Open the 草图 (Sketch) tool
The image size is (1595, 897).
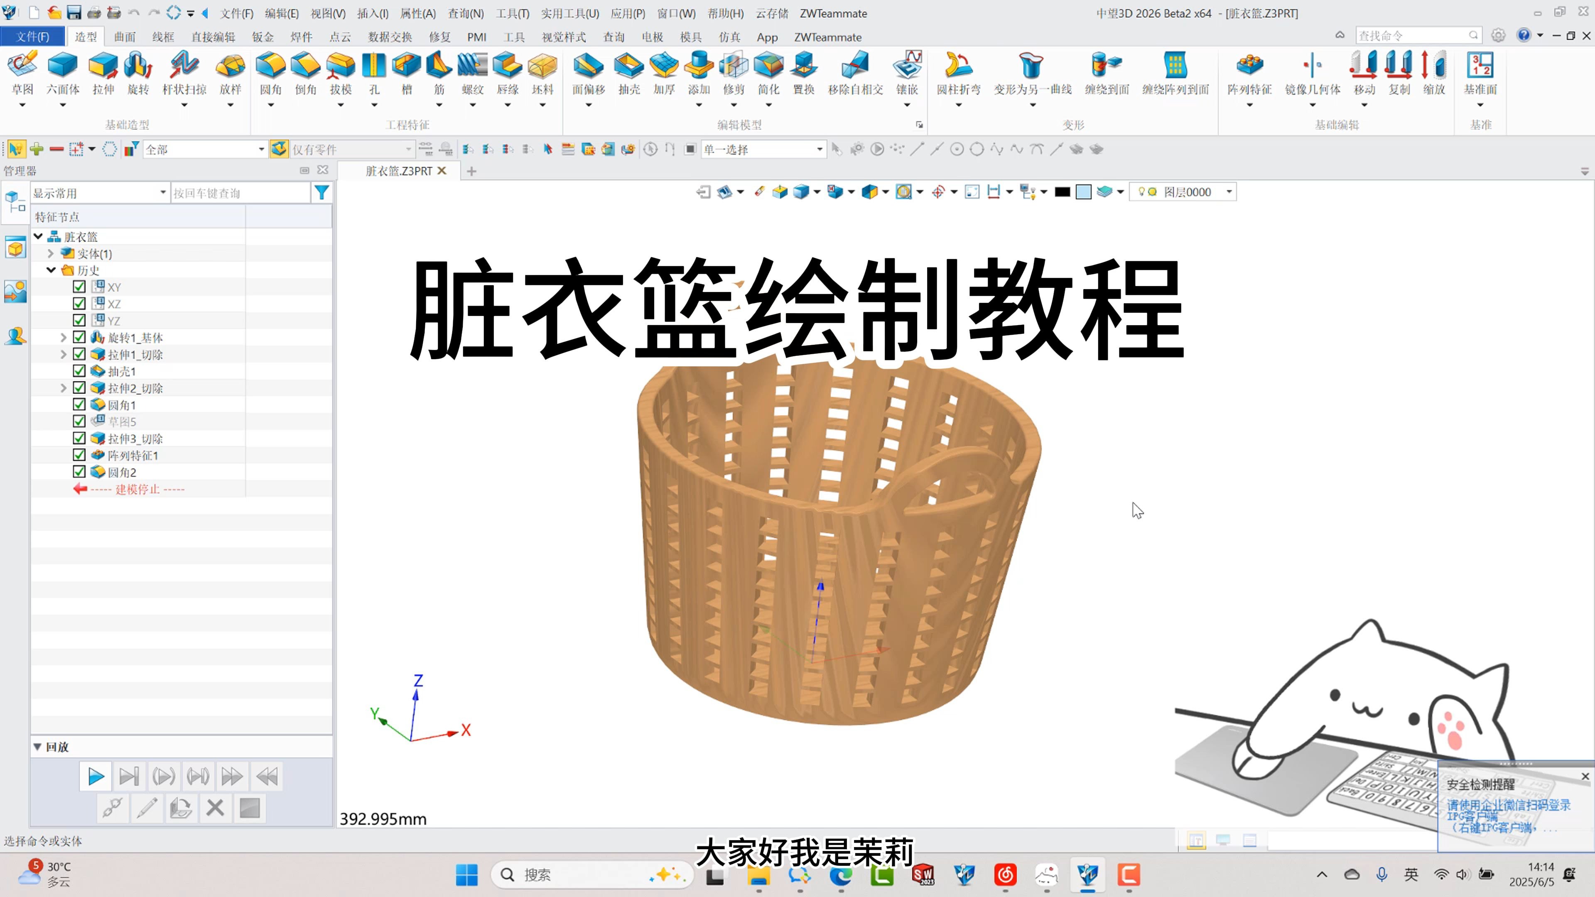tap(23, 73)
